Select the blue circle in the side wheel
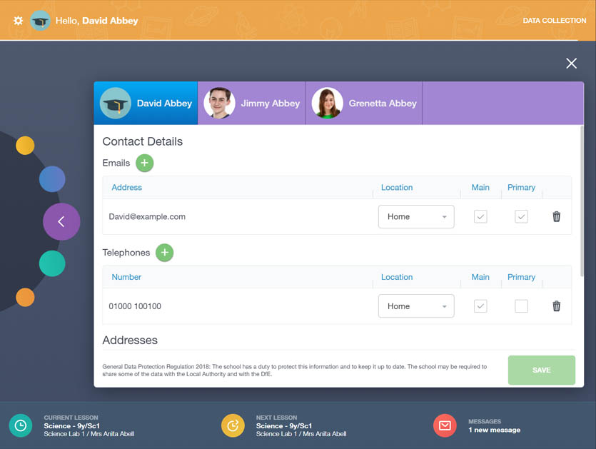This screenshot has width=596, height=449. click(x=52, y=178)
